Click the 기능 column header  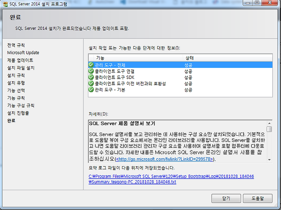click(x=138, y=58)
